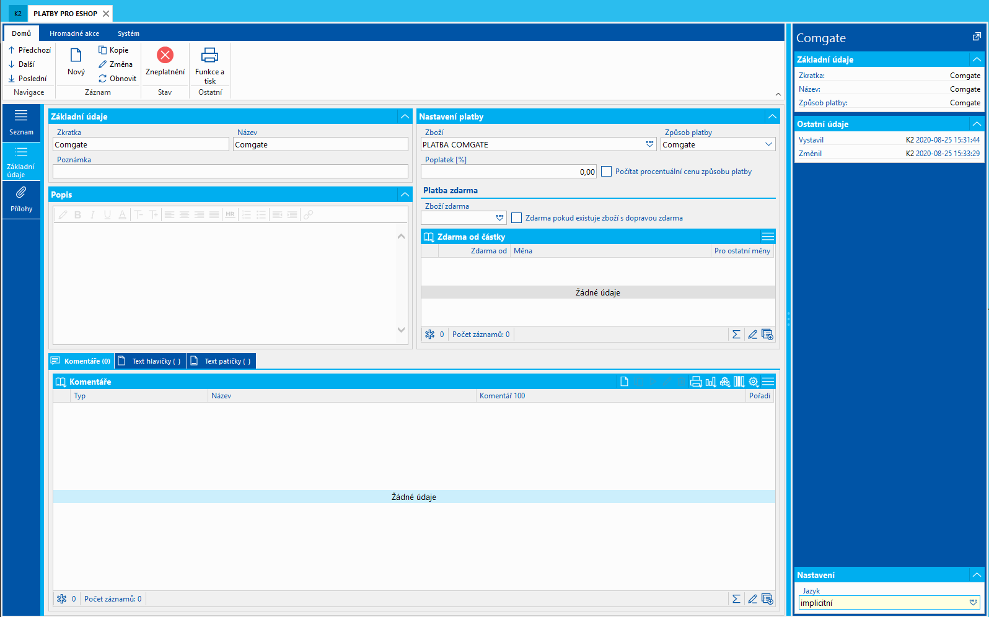Click printer icon in Komentáře header
This screenshot has height=617, width=989.
click(x=696, y=382)
